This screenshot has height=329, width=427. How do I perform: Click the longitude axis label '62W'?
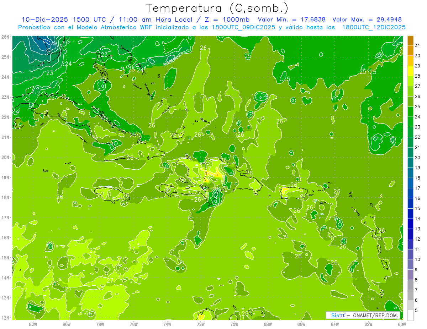coord(368,324)
